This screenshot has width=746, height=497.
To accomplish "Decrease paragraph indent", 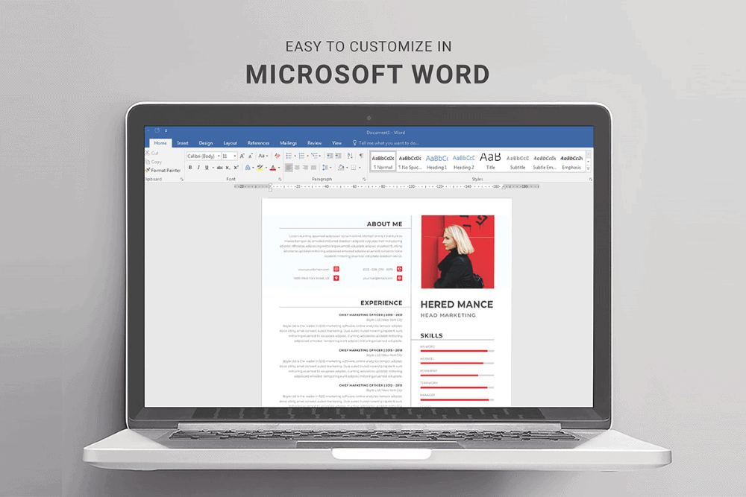I will coord(330,156).
